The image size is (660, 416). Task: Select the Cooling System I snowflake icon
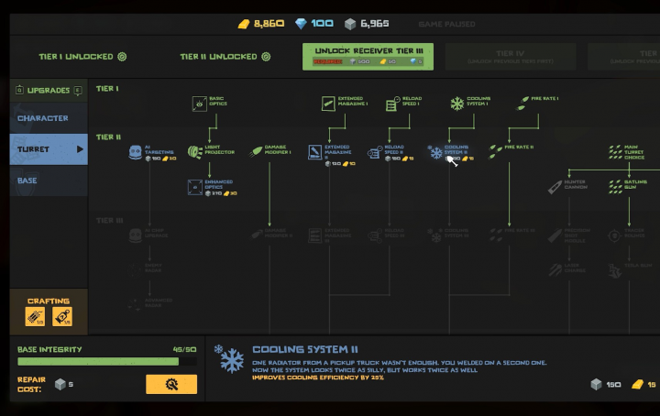click(x=456, y=104)
